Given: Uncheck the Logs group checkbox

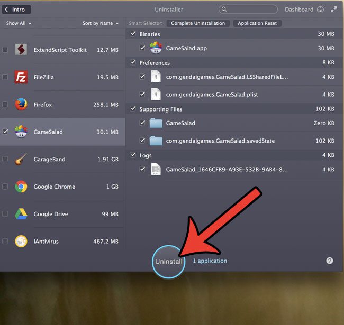Looking at the screenshot, I should 133,155.
